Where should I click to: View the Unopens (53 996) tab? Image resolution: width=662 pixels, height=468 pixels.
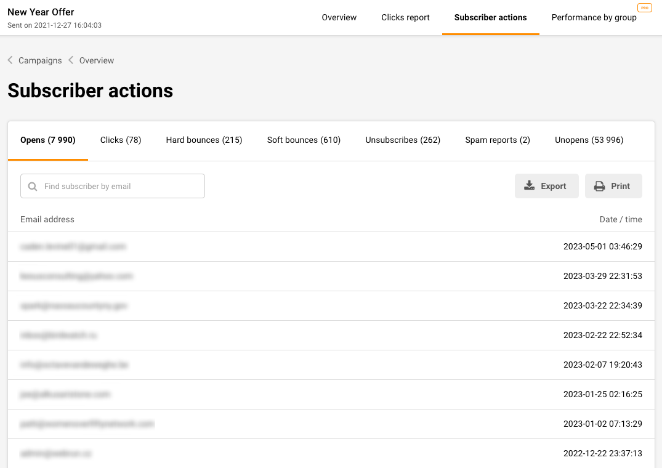[589, 140]
